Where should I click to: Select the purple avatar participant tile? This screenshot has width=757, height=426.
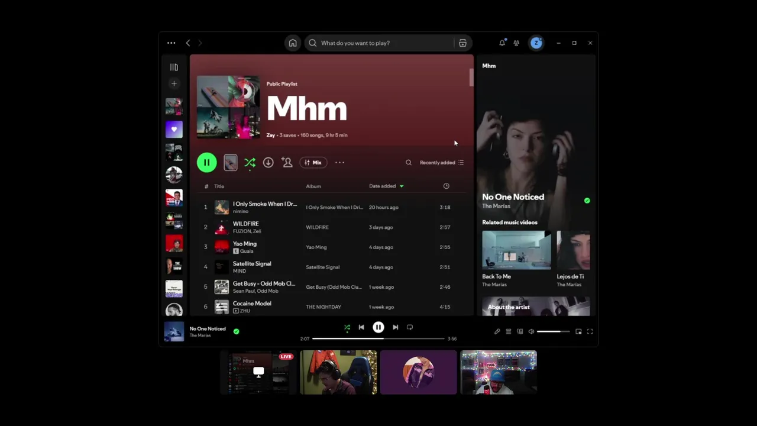coord(419,372)
